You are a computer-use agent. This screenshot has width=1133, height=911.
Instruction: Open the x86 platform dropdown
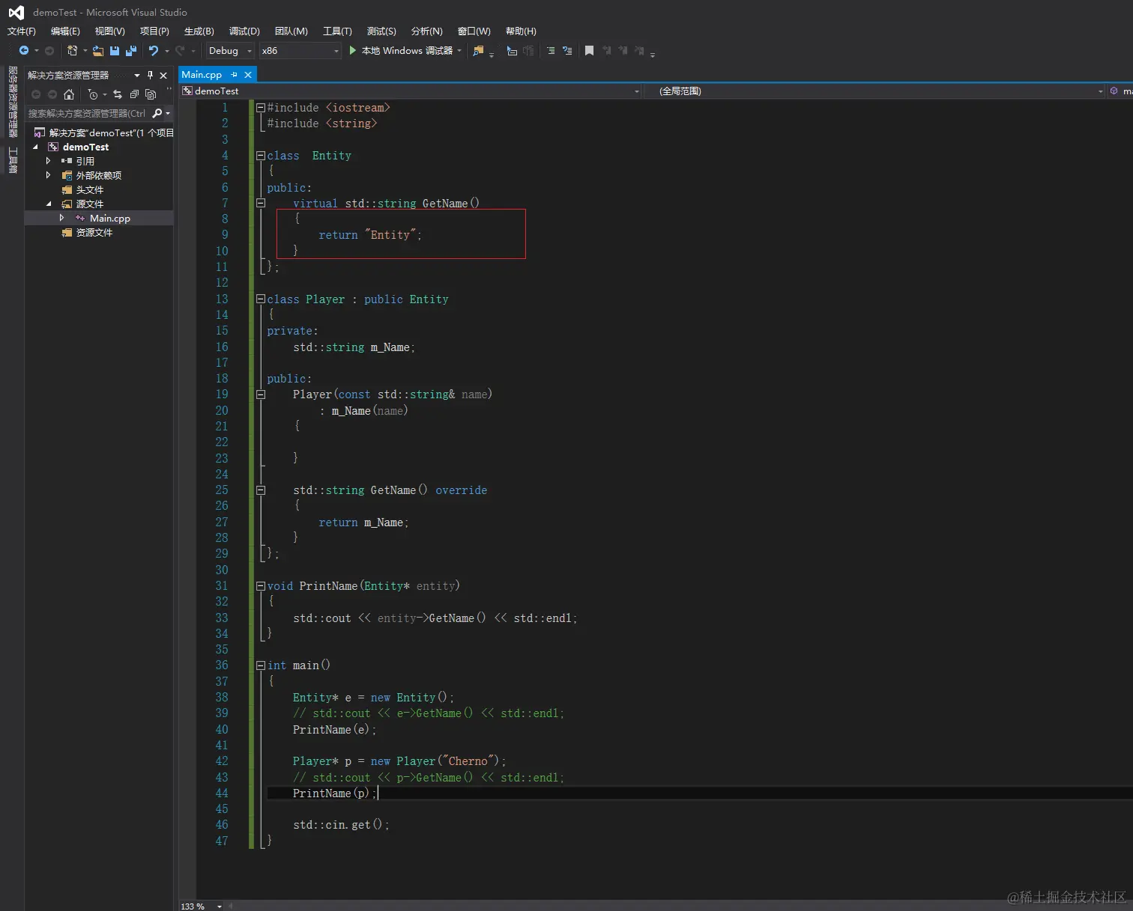click(300, 51)
